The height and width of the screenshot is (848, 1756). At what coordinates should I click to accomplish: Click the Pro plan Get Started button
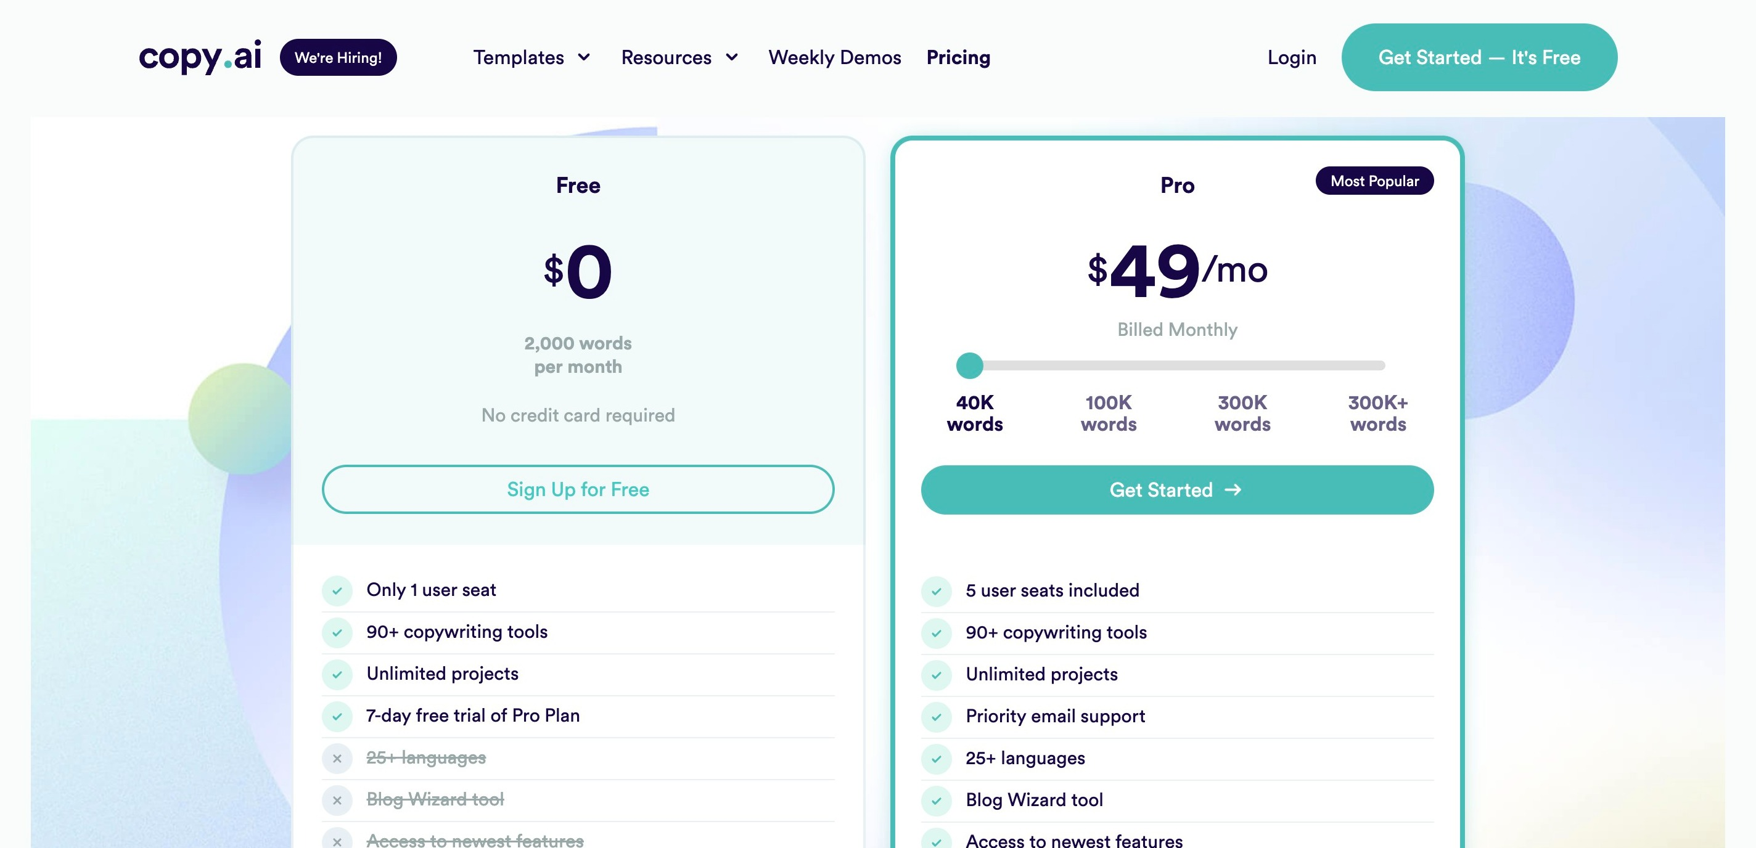(x=1176, y=490)
